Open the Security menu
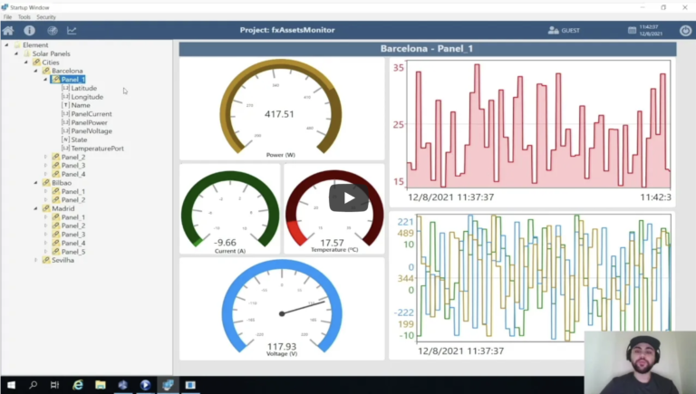The height and width of the screenshot is (394, 696). [x=45, y=17]
